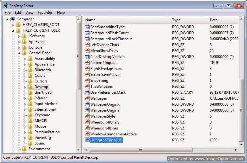The image size is (247, 163).
Task: Expand the Appearance key
Action: point(25,65)
